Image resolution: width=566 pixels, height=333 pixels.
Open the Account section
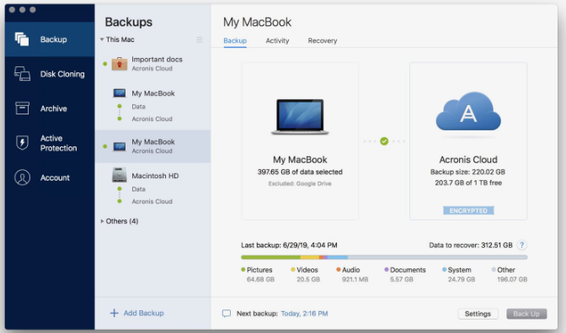click(x=50, y=177)
